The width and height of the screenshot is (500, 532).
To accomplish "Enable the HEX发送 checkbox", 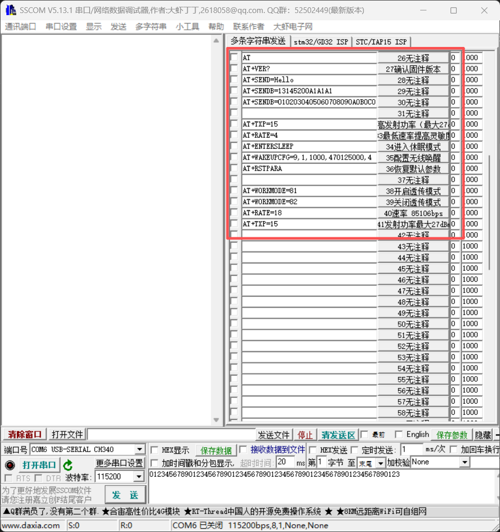I will click(313, 450).
